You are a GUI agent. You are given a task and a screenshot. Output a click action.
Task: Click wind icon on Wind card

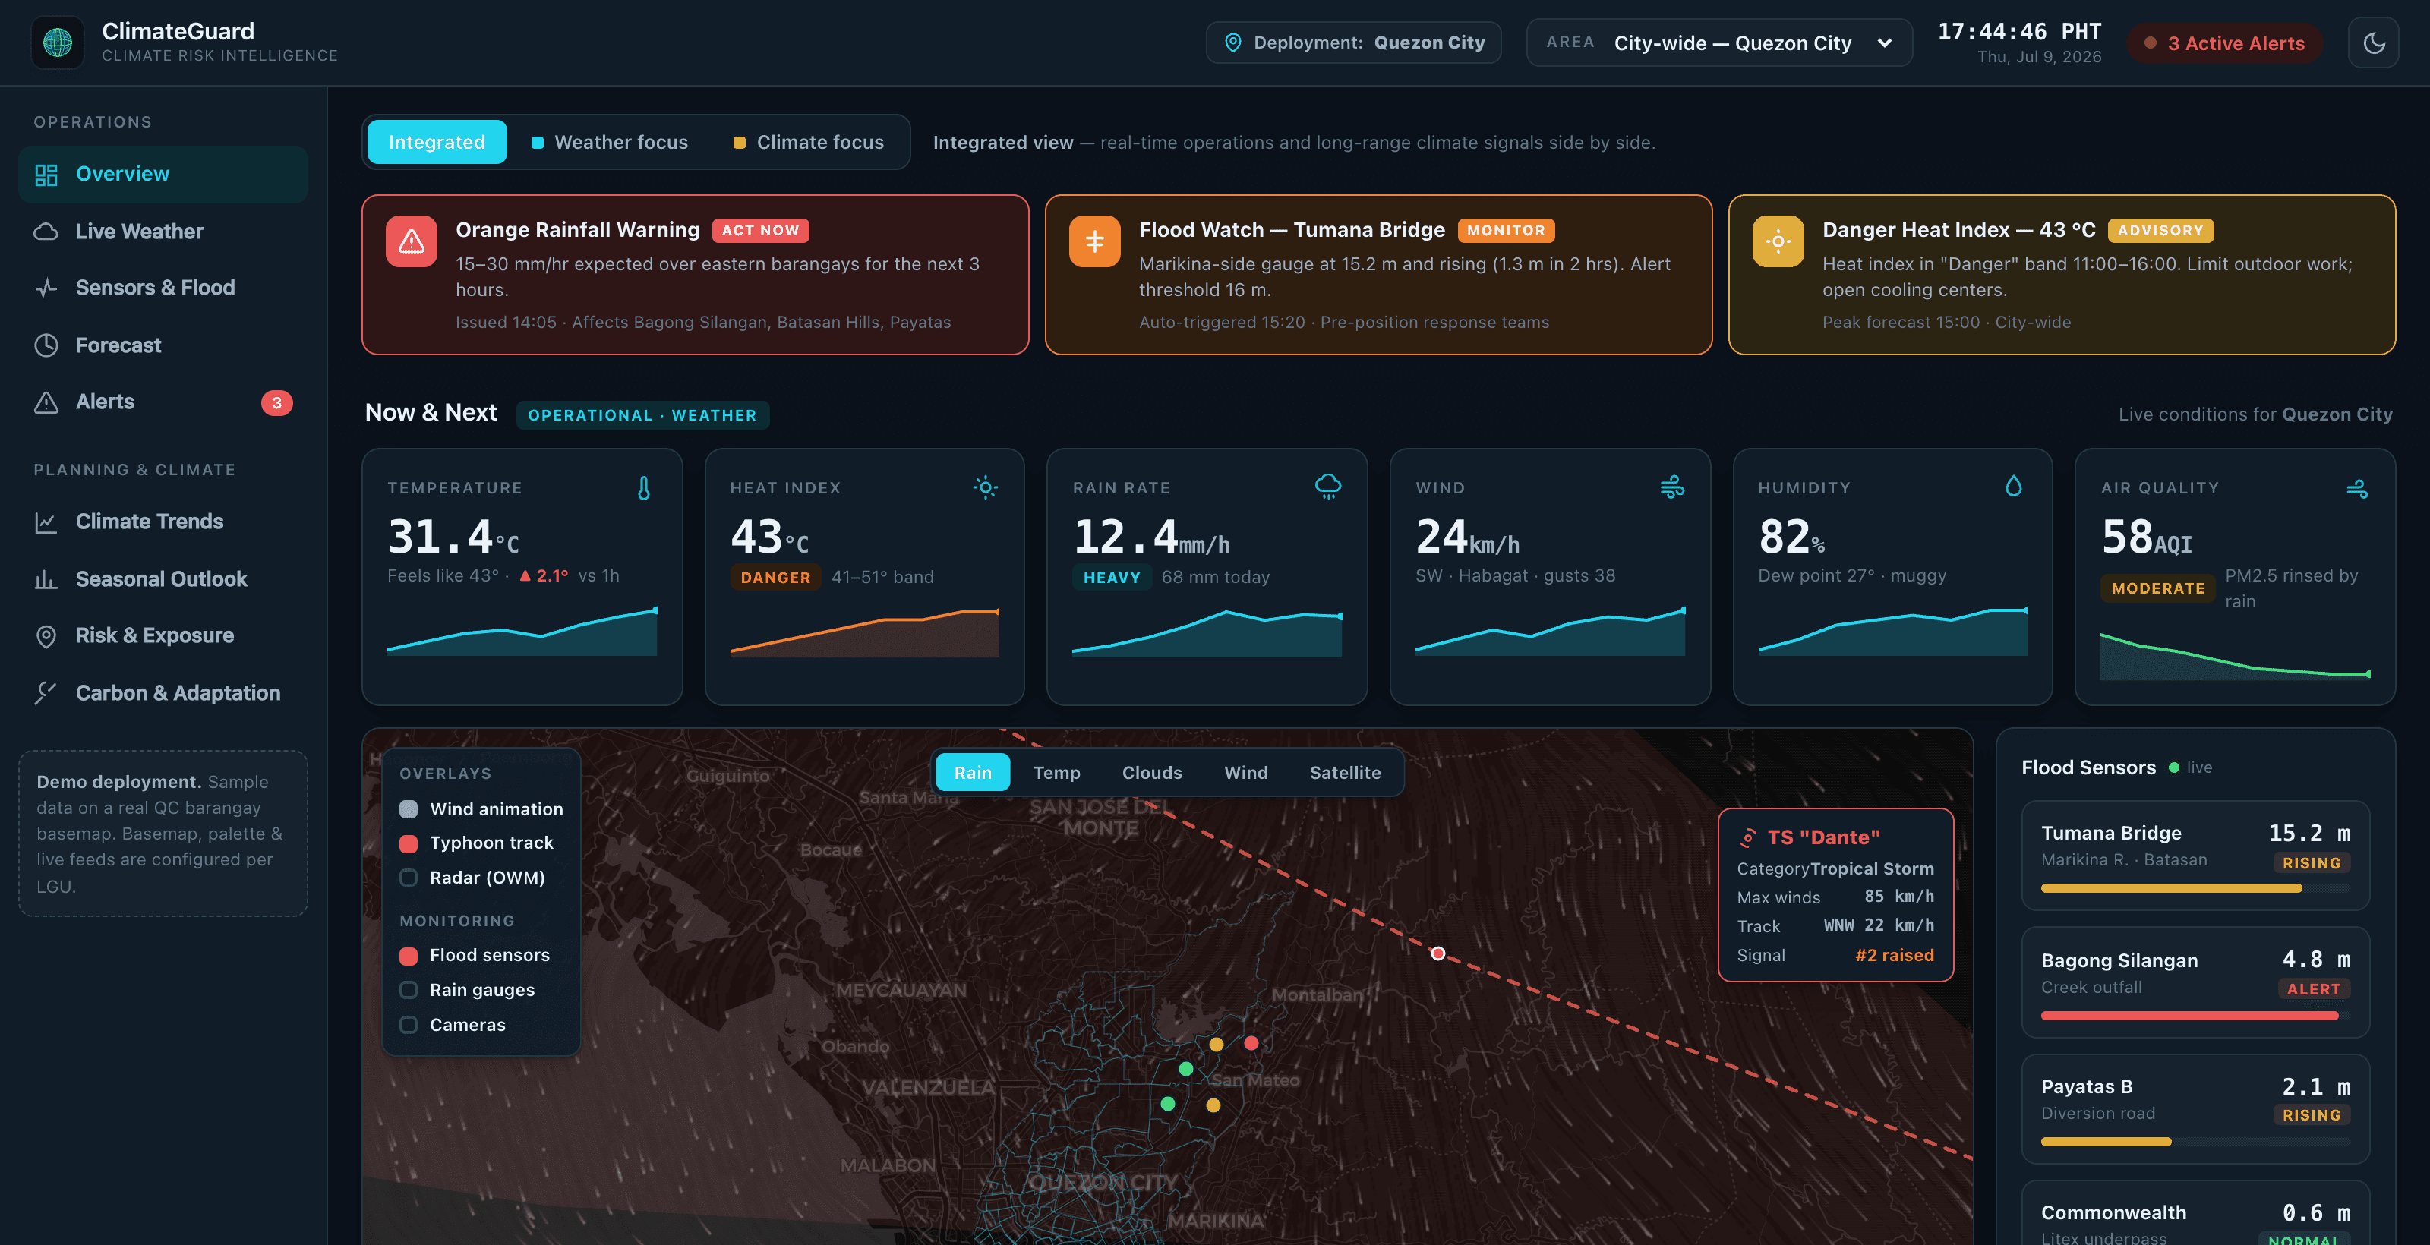pyautogui.click(x=1671, y=487)
